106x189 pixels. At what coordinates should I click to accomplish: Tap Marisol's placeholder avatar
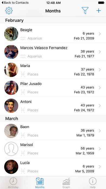coord(11,149)
